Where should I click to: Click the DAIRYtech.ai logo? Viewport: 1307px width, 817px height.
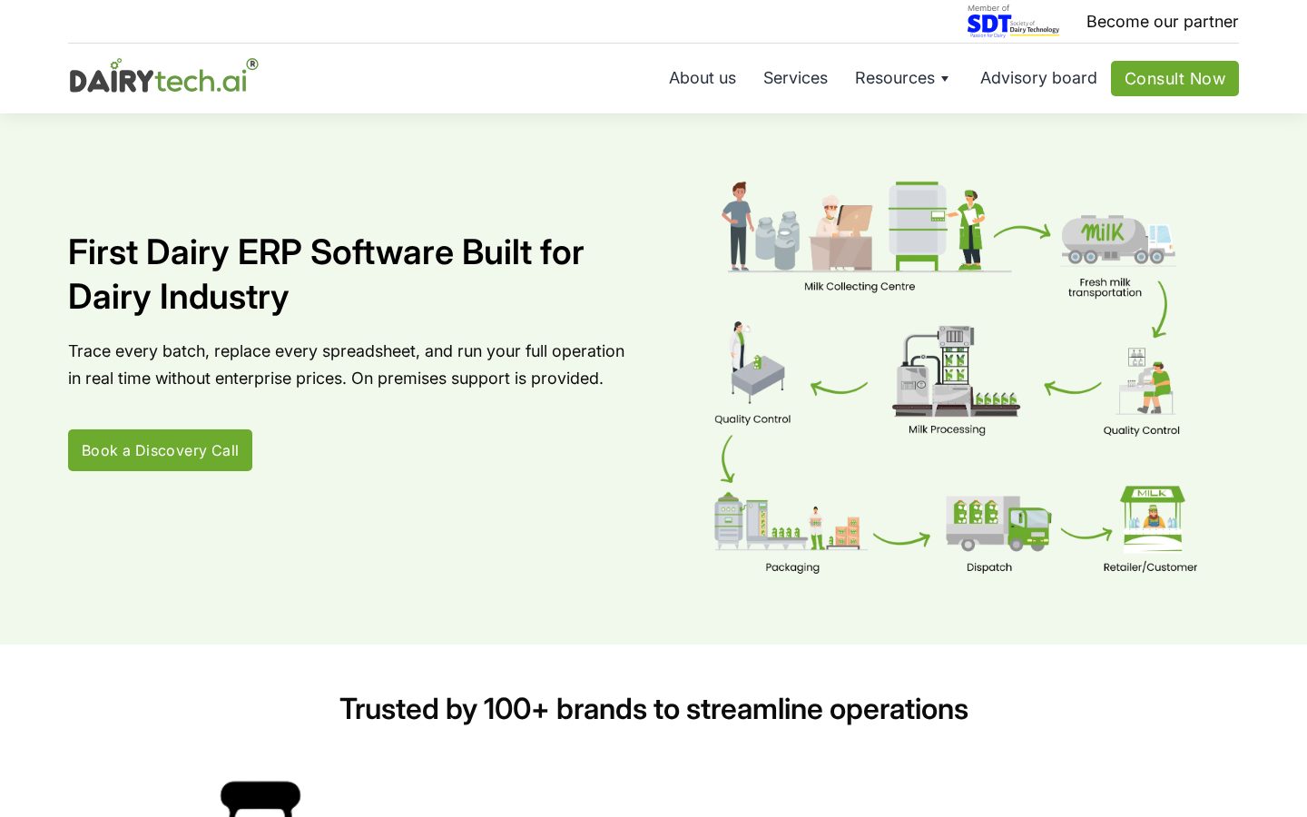click(x=163, y=77)
